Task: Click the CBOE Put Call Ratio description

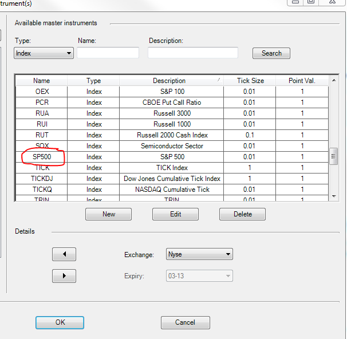Action: click(x=172, y=103)
